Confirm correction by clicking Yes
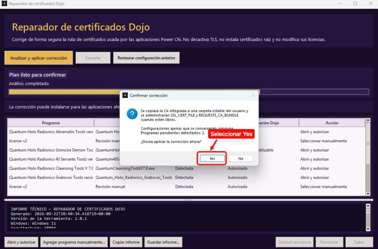Image resolution: width=378 pixels, height=249 pixels. [x=212, y=159]
